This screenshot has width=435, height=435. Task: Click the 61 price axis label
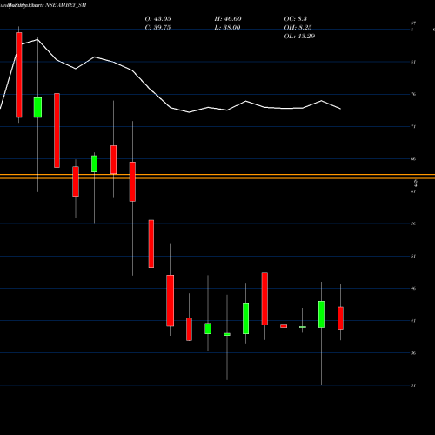pyautogui.click(x=413, y=191)
